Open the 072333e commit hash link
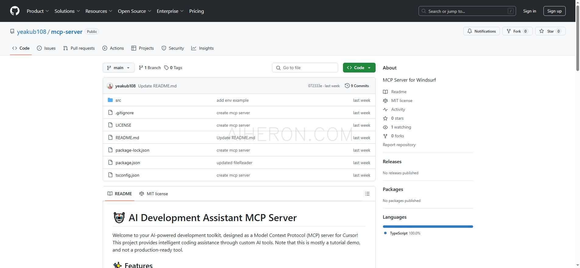 point(315,86)
